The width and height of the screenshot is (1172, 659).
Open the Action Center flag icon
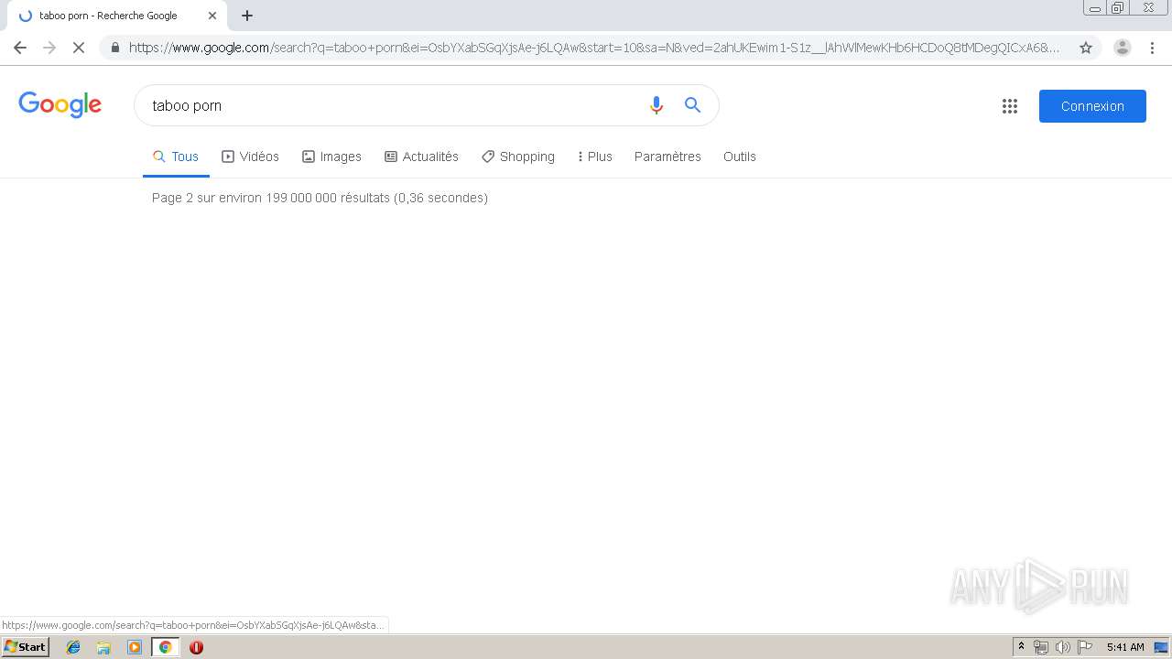tap(1084, 647)
